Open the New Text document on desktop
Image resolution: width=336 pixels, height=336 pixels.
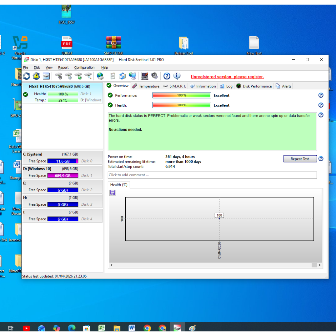pyautogui.click(x=254, y=45)
